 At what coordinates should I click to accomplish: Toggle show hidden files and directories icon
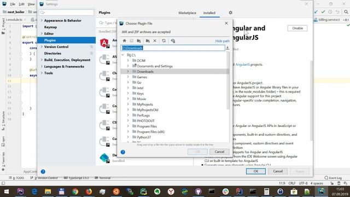coord(173,40)
